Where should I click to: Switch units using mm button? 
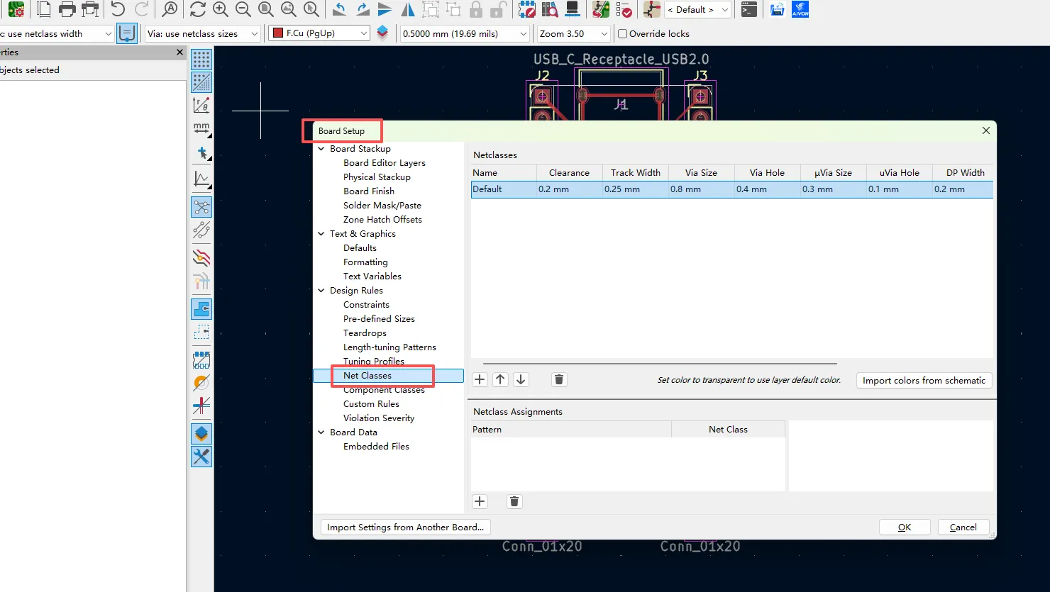pos(201,128)
